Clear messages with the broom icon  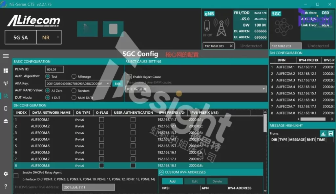[323, 133]
